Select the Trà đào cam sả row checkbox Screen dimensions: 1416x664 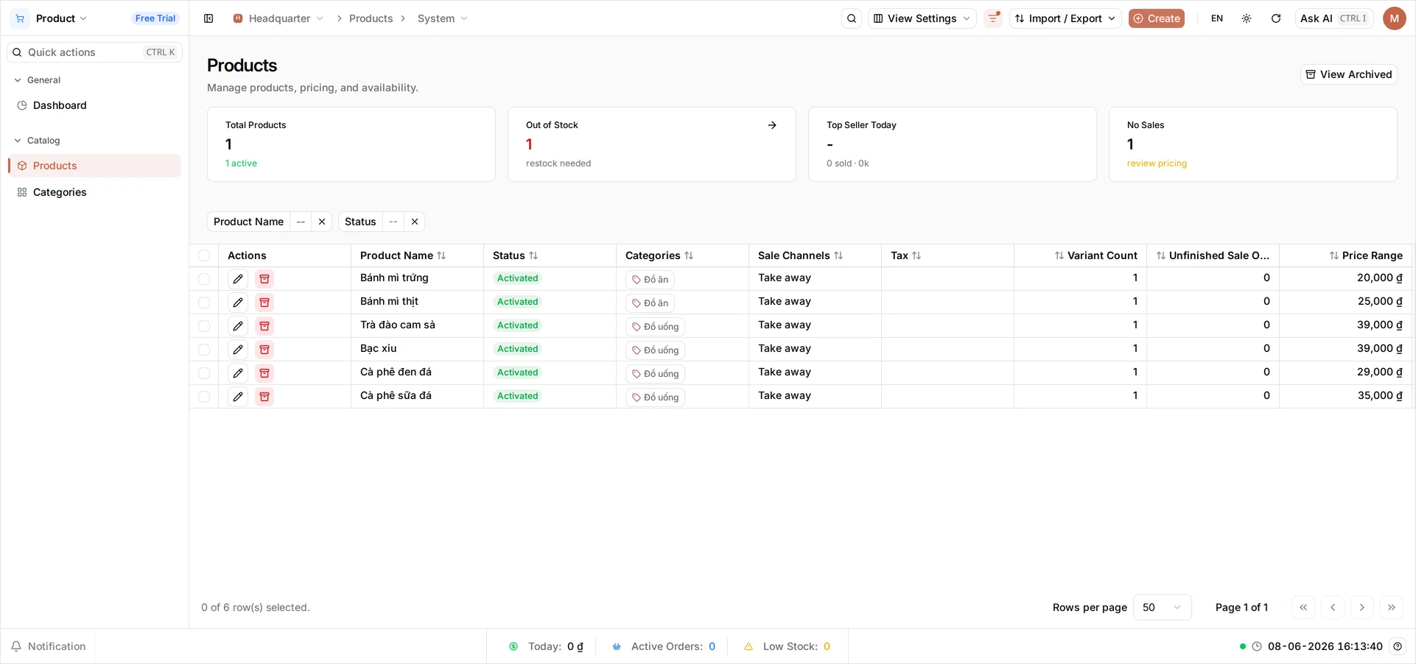(x=204, y=326)
